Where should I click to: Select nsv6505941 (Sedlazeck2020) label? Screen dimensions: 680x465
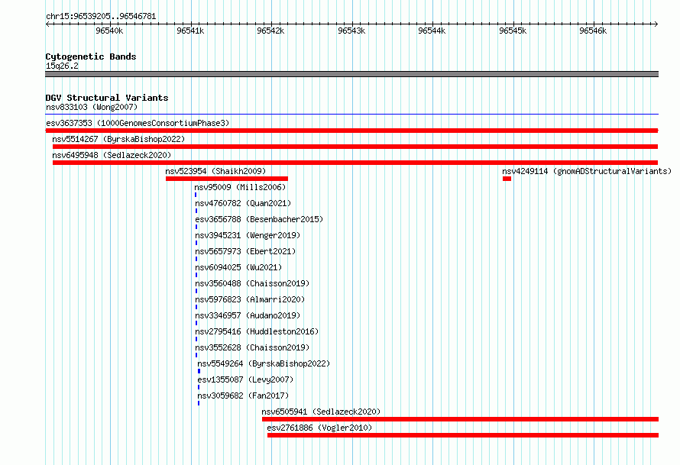(321, 412)
